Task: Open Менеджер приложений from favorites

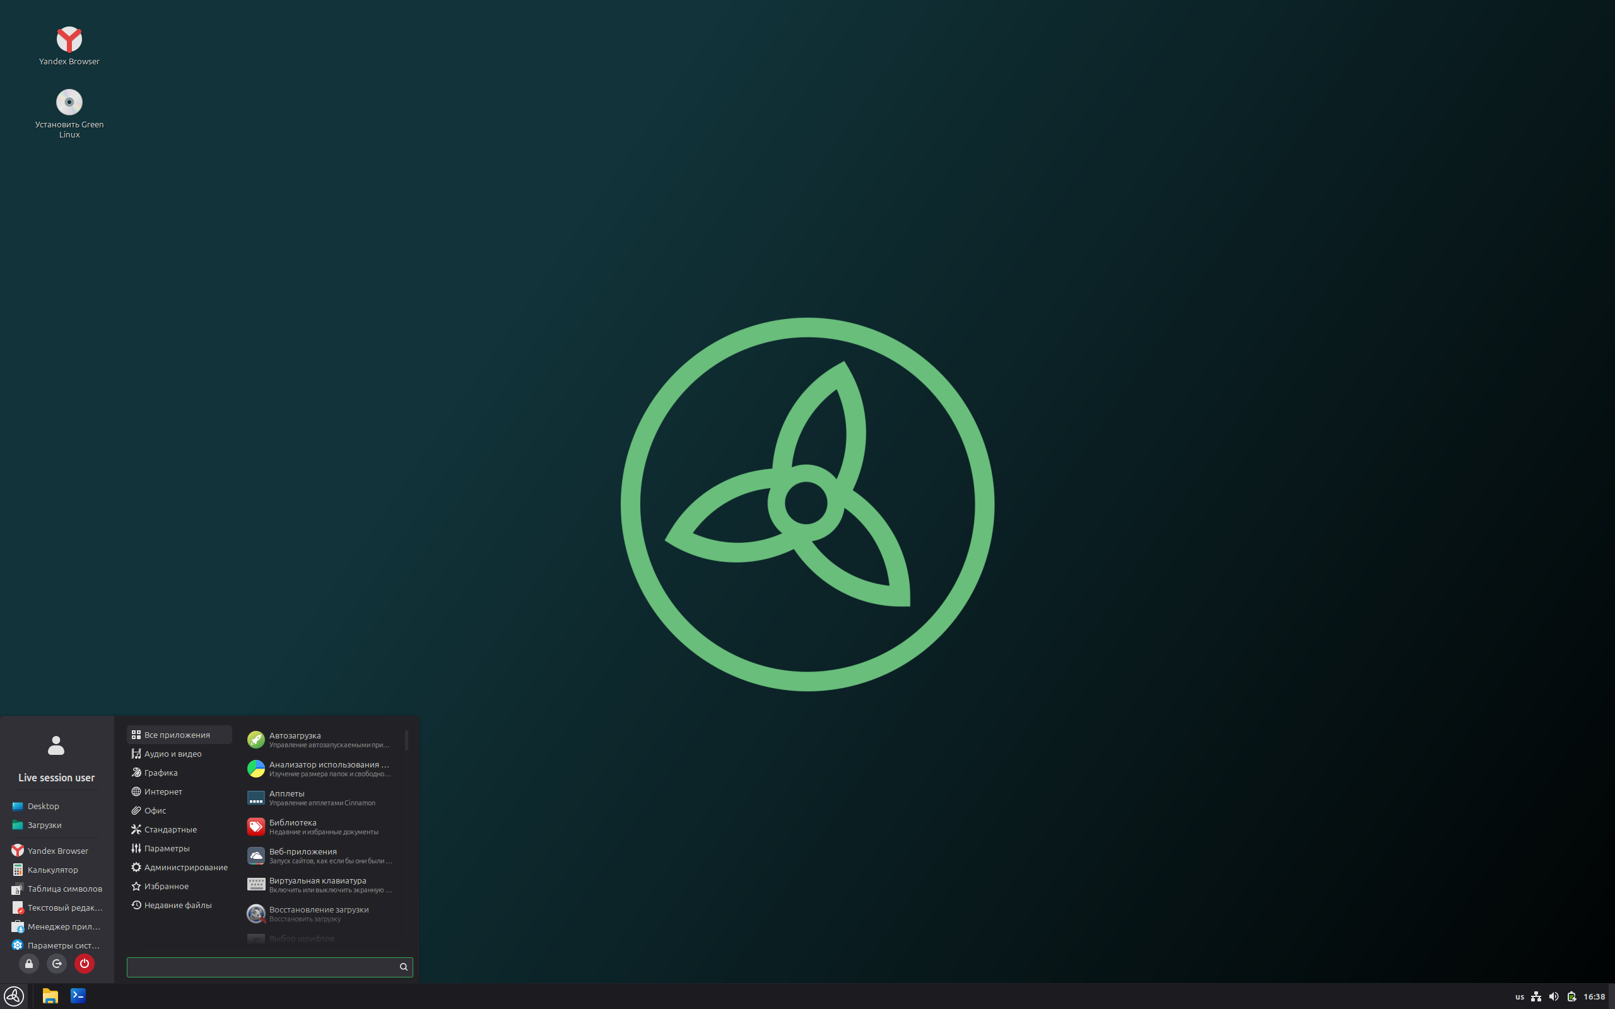Action: coord(57,926)
